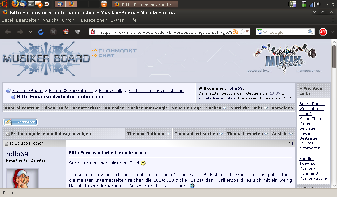
Task: Go forward one page in Firefox
Action: tap(20, 32)
